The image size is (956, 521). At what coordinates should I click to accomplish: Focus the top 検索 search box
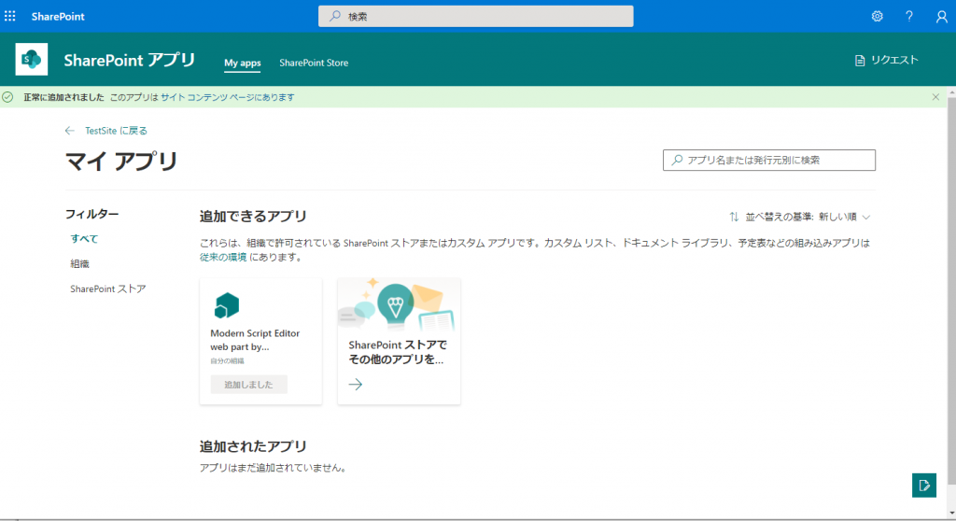475,17
